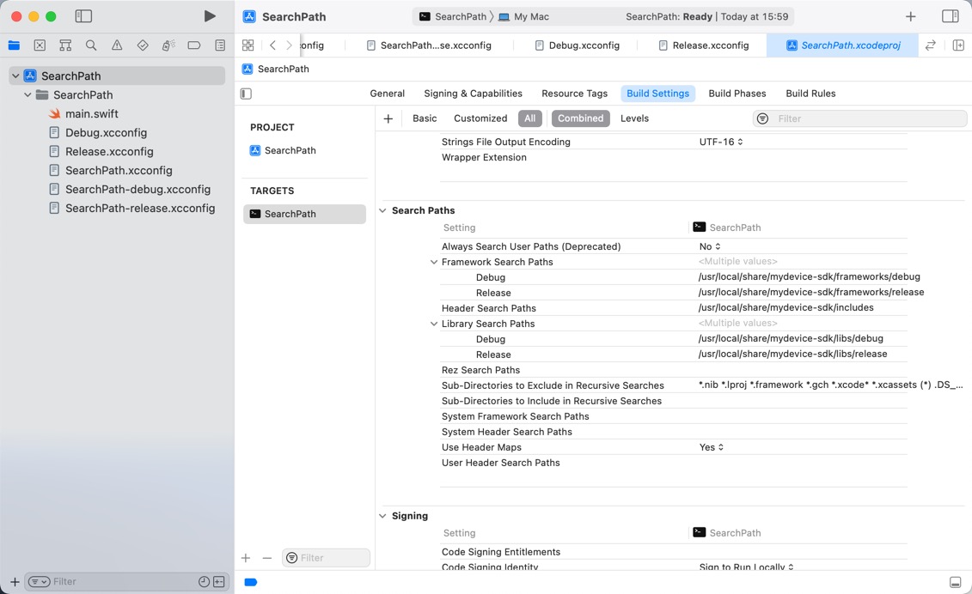This screenshot has width=972, height=594.
Task: Toggle the inspector panel at top right
Action: point(950,16)
